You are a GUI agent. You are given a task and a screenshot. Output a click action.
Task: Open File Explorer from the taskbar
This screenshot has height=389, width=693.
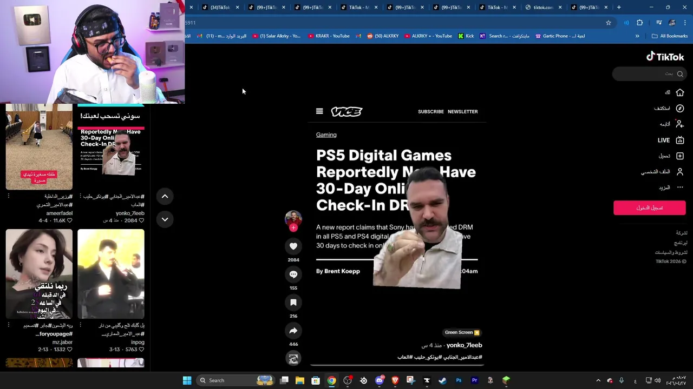click(x=300, y=380)
